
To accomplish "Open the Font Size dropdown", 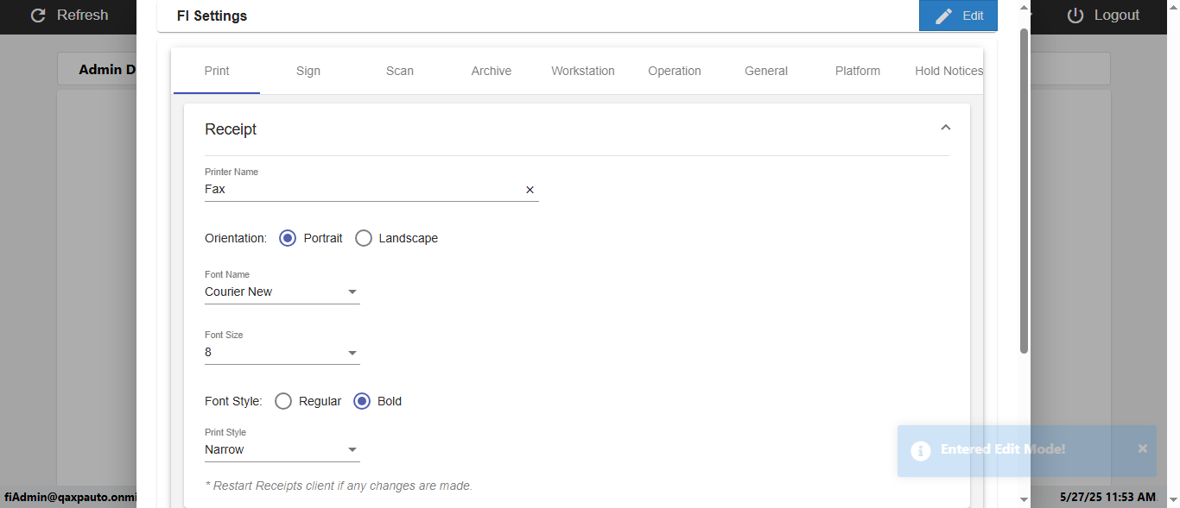I will (x=282, y=353).
